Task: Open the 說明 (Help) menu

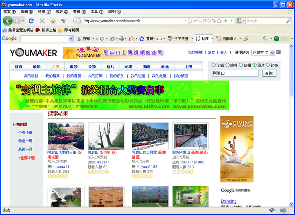Action: (x=115, y=12)
